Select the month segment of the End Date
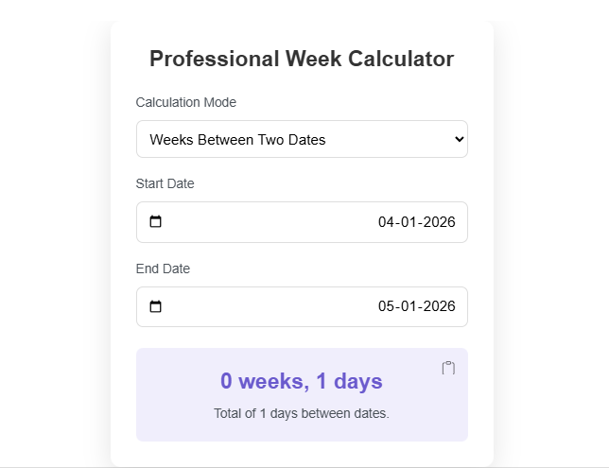609x468 pixels. tap(409, 306)
